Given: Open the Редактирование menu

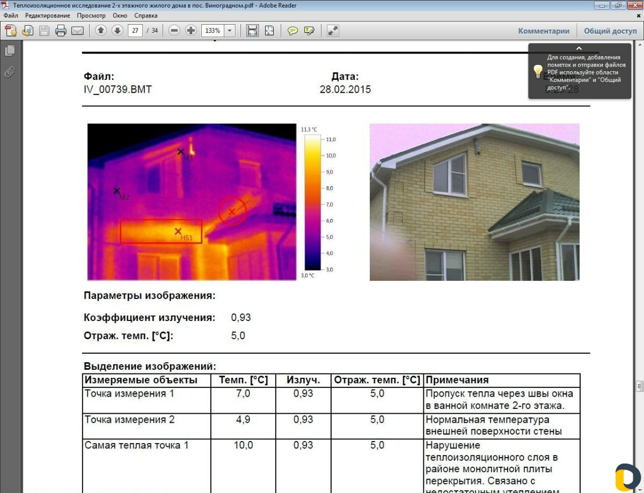Looking at the screenshot, I should pyautogui.click(x=47, y=16).
